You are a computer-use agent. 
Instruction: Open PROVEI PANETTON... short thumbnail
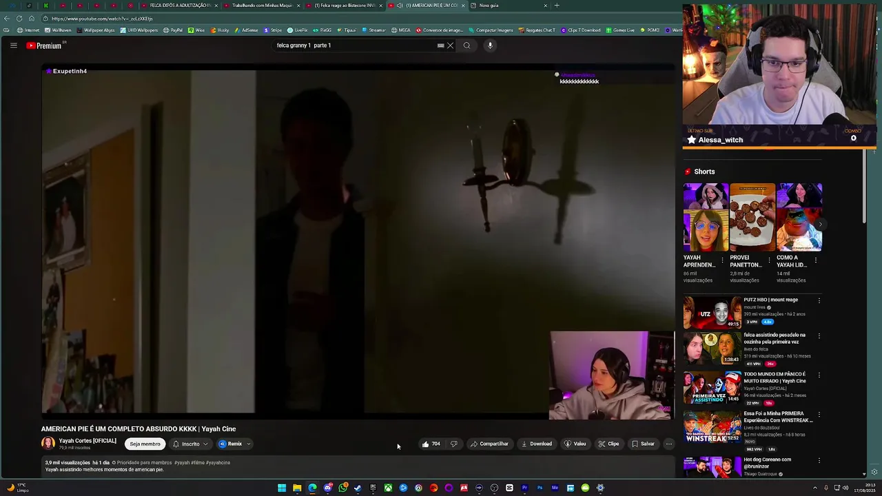(x=752, y=217)
